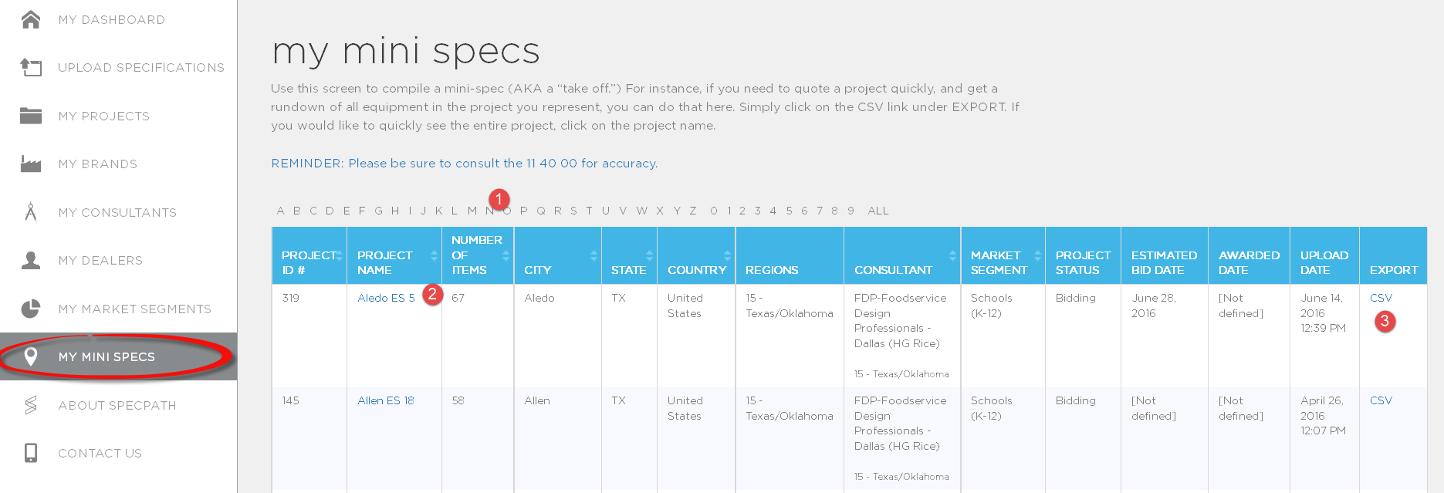Open My Consultants page
This screenshot has width=1444, height=493.
coord(118,212)
